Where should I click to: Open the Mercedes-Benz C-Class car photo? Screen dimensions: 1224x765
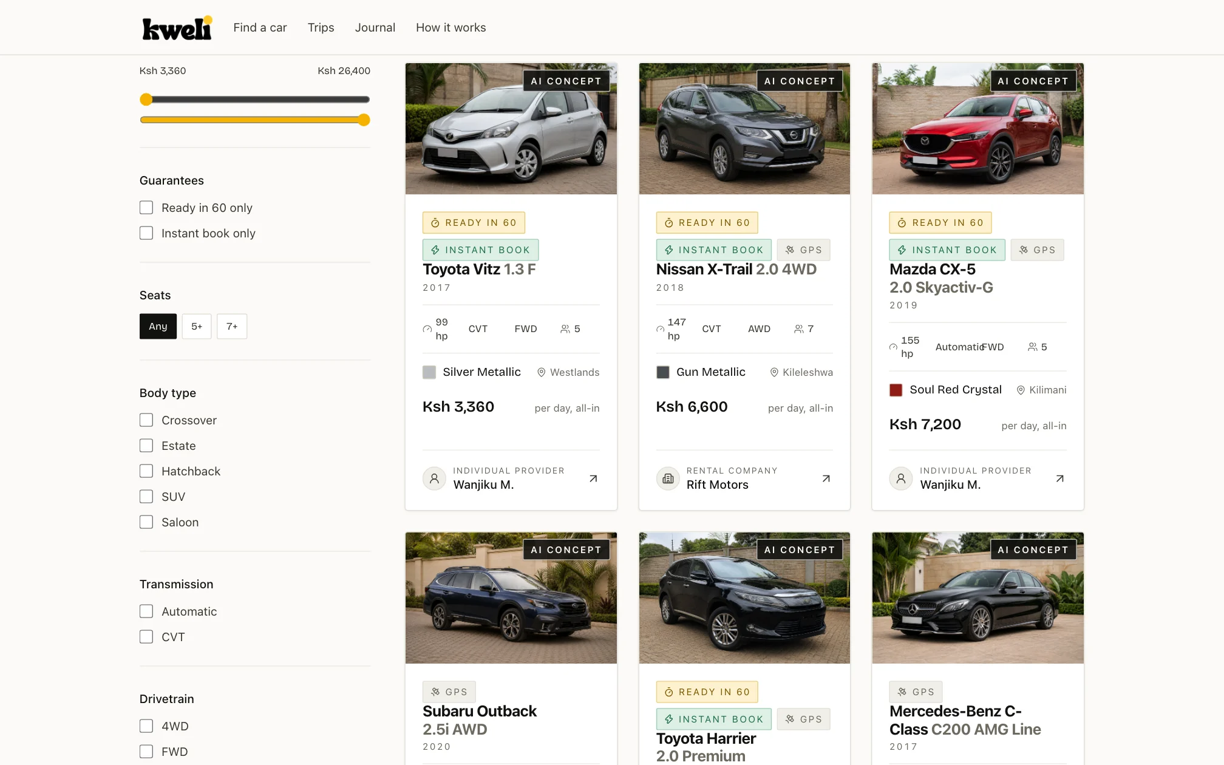click(978, 598)
